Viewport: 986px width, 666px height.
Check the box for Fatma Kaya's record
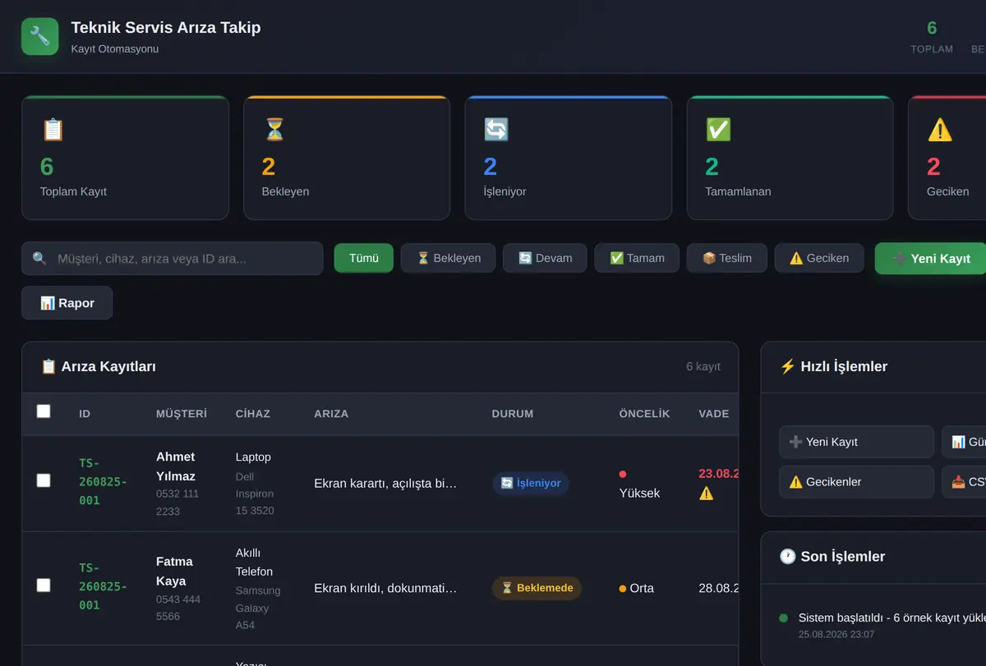tap(44, 586)
